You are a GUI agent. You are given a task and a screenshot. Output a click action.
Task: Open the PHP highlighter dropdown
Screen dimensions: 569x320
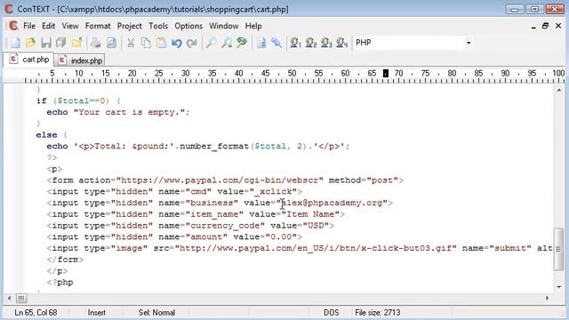click(x=469, y=43)
